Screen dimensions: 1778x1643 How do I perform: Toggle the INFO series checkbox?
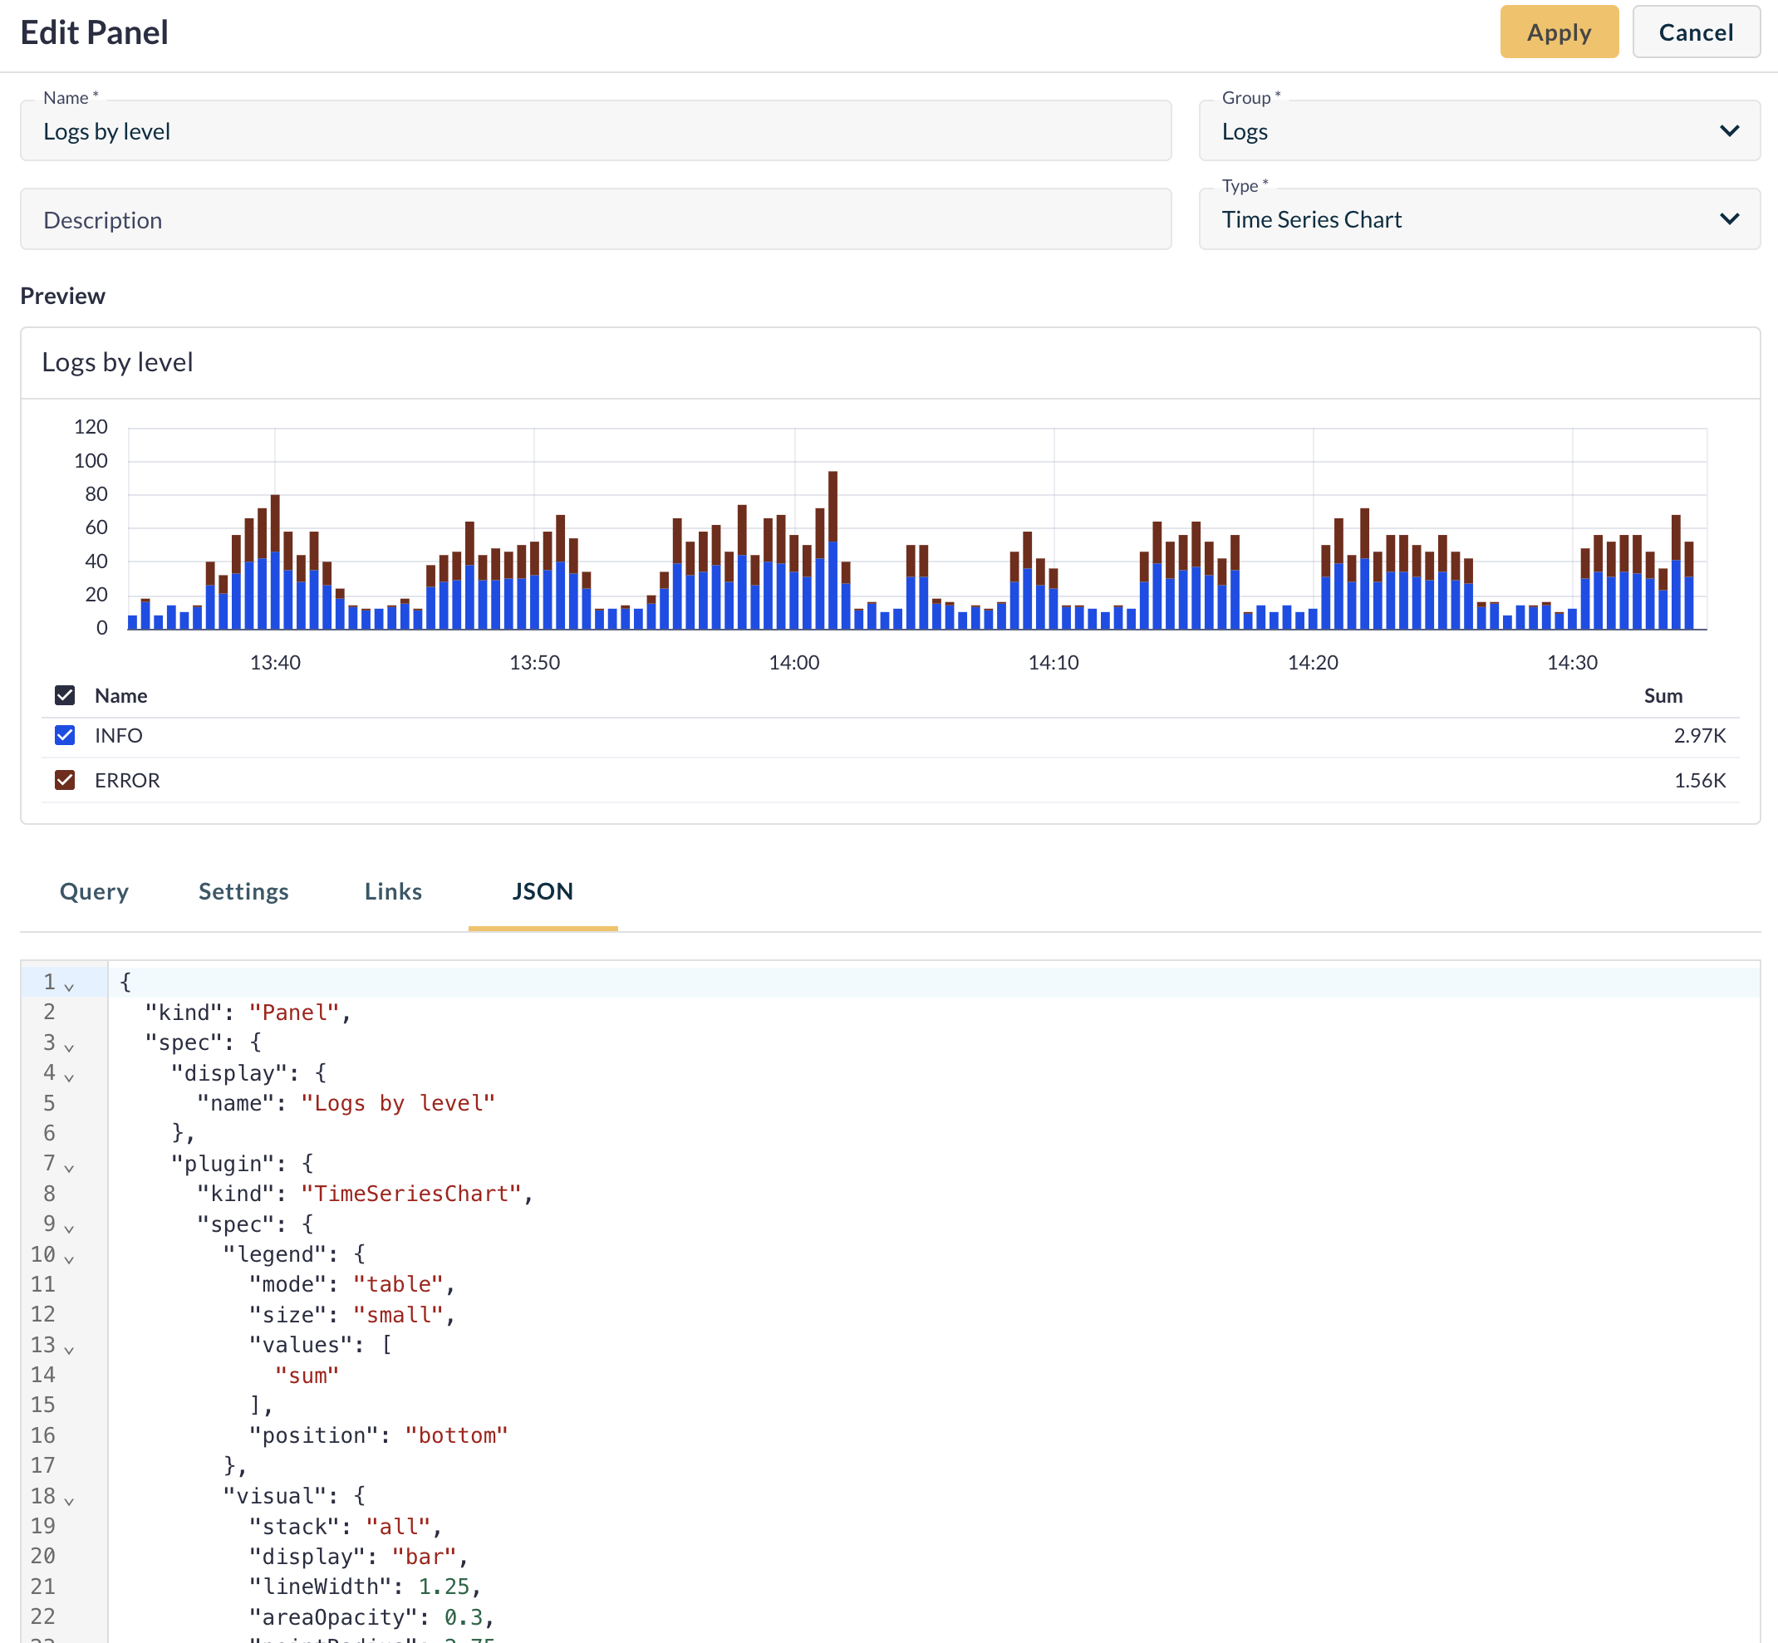[65, 735]
